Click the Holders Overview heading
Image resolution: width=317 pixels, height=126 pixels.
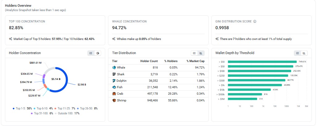18,6
